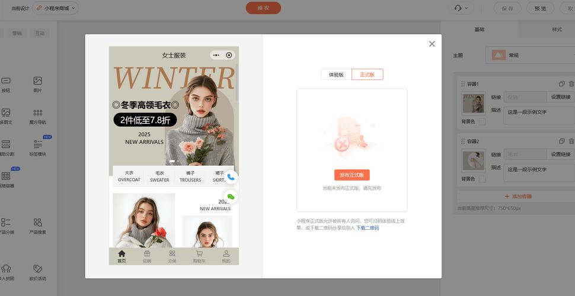Click the 容器2 image thumbnail
Image resolution: width=575 pixels, height=296 pixels.
coord(473,161)
